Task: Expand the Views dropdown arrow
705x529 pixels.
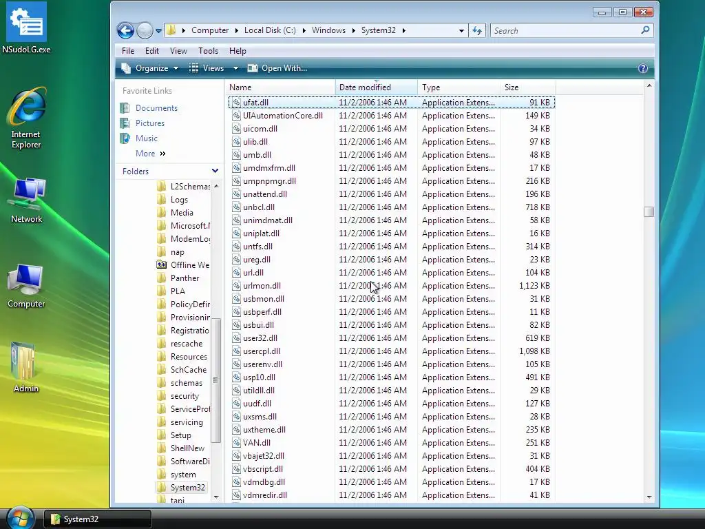Action: 235,68
